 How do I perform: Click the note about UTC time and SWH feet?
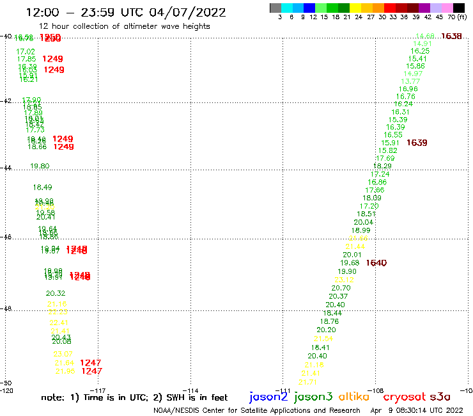pyautogui.click(x=134, y=397)
